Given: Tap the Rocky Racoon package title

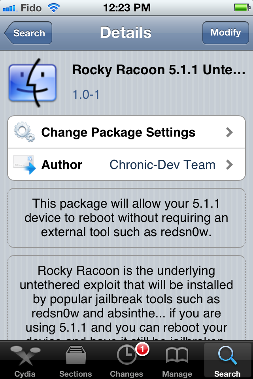Looking at the screenshot, I should [x=159, y=69].
